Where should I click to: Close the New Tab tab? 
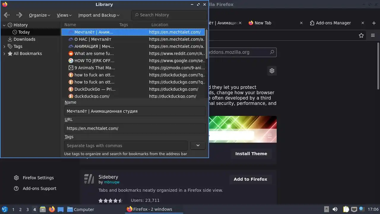(301, 23)
